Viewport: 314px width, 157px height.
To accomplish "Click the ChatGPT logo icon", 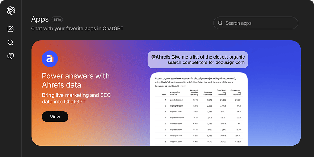I will click(11, 11).
